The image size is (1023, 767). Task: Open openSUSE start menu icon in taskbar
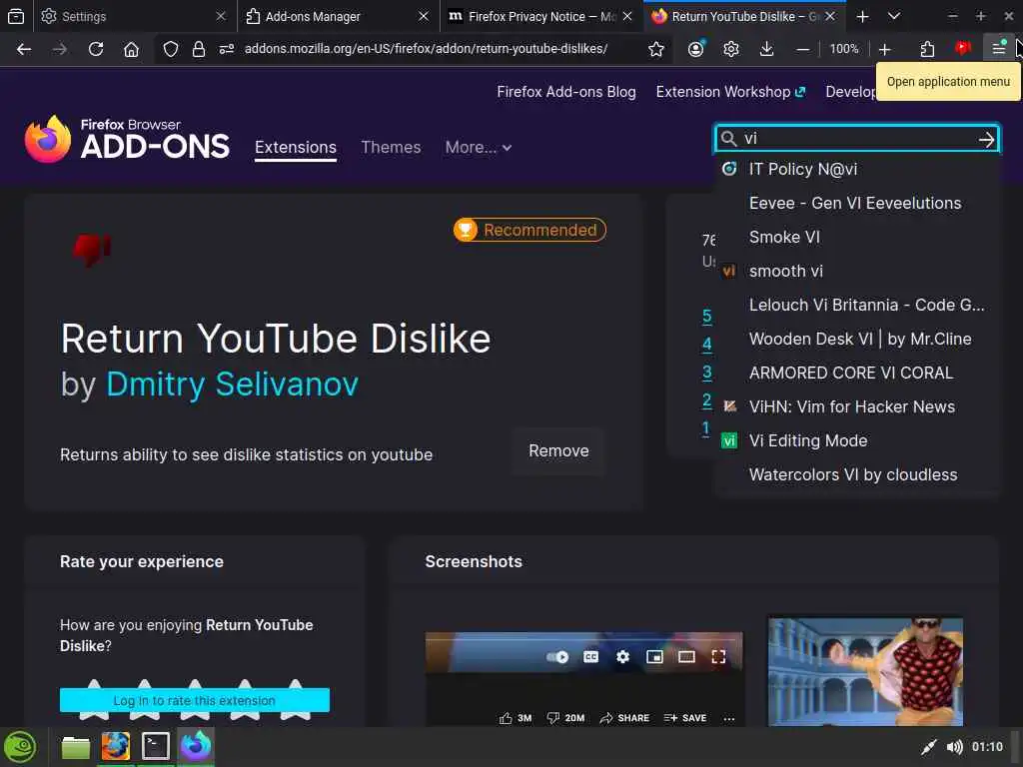pos(20,747)
